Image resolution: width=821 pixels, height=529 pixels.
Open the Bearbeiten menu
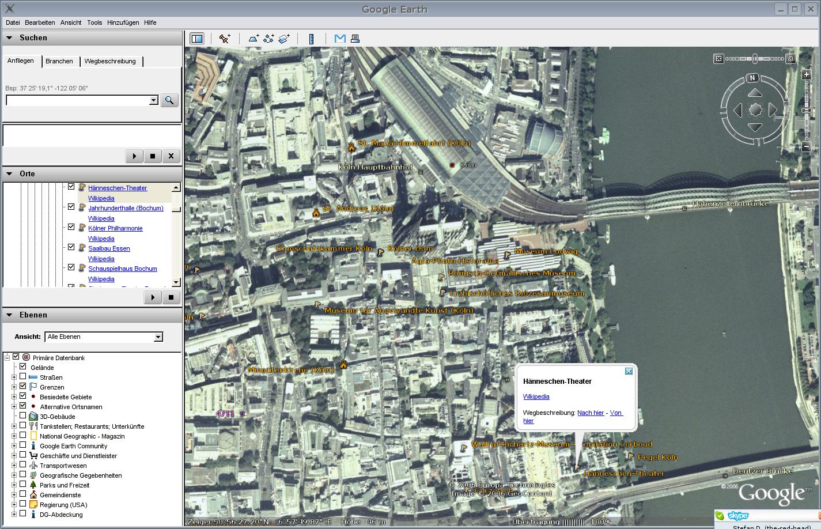[40, 22]
